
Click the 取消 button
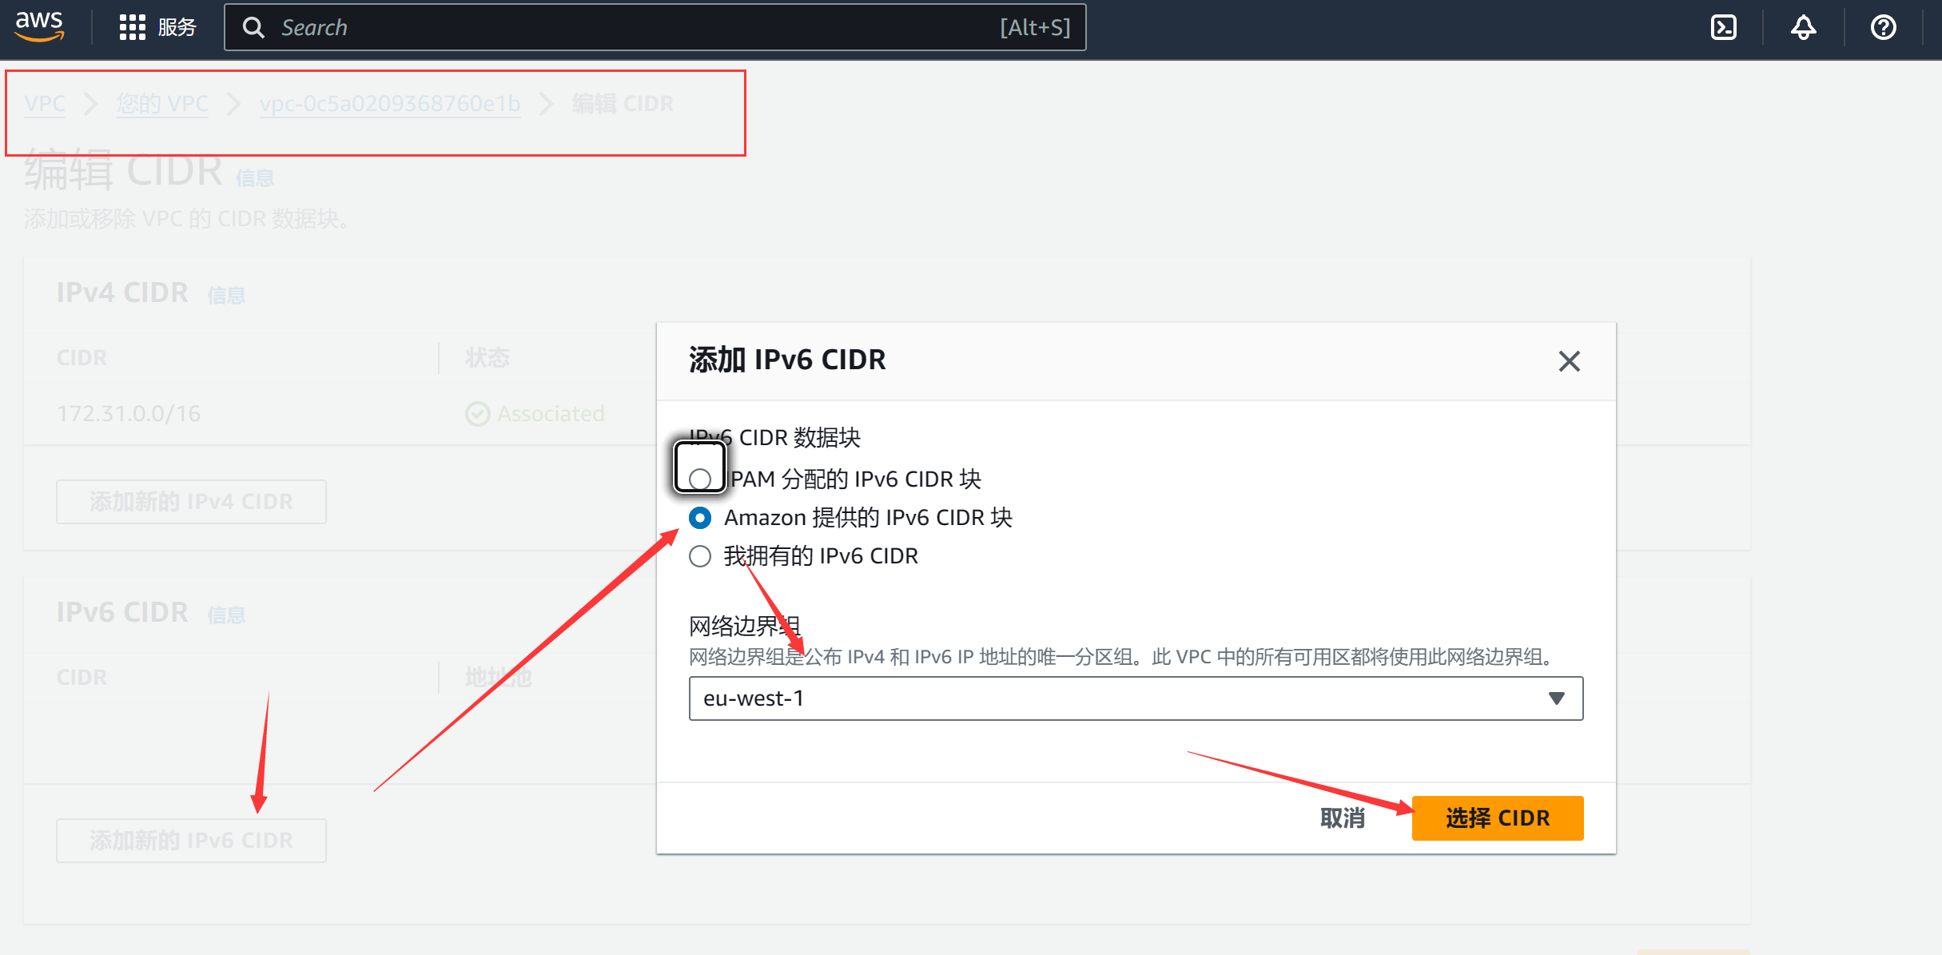[1342, 818]
